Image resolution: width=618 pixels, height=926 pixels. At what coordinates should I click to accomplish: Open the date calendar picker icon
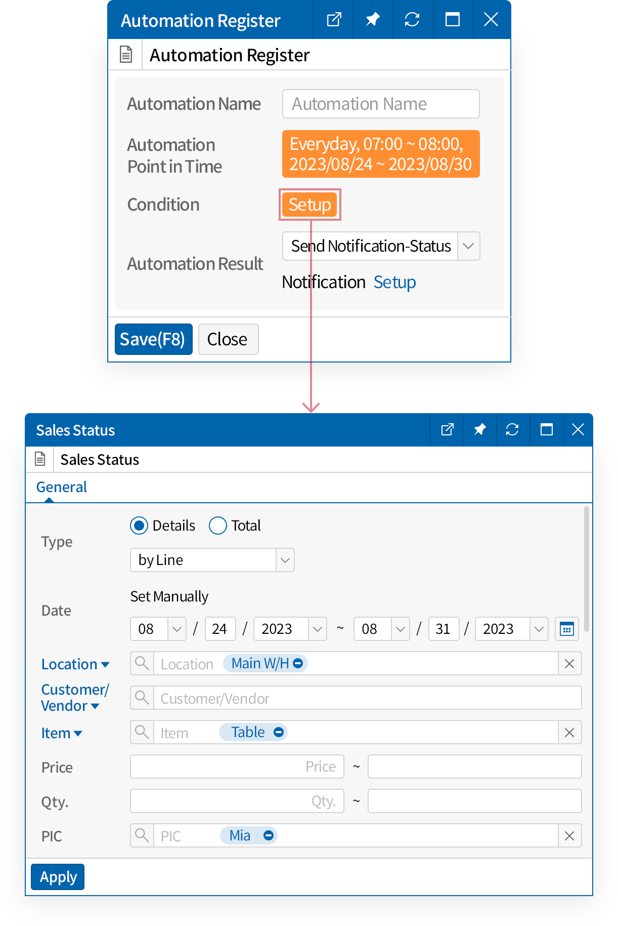(x=567, y=629)
